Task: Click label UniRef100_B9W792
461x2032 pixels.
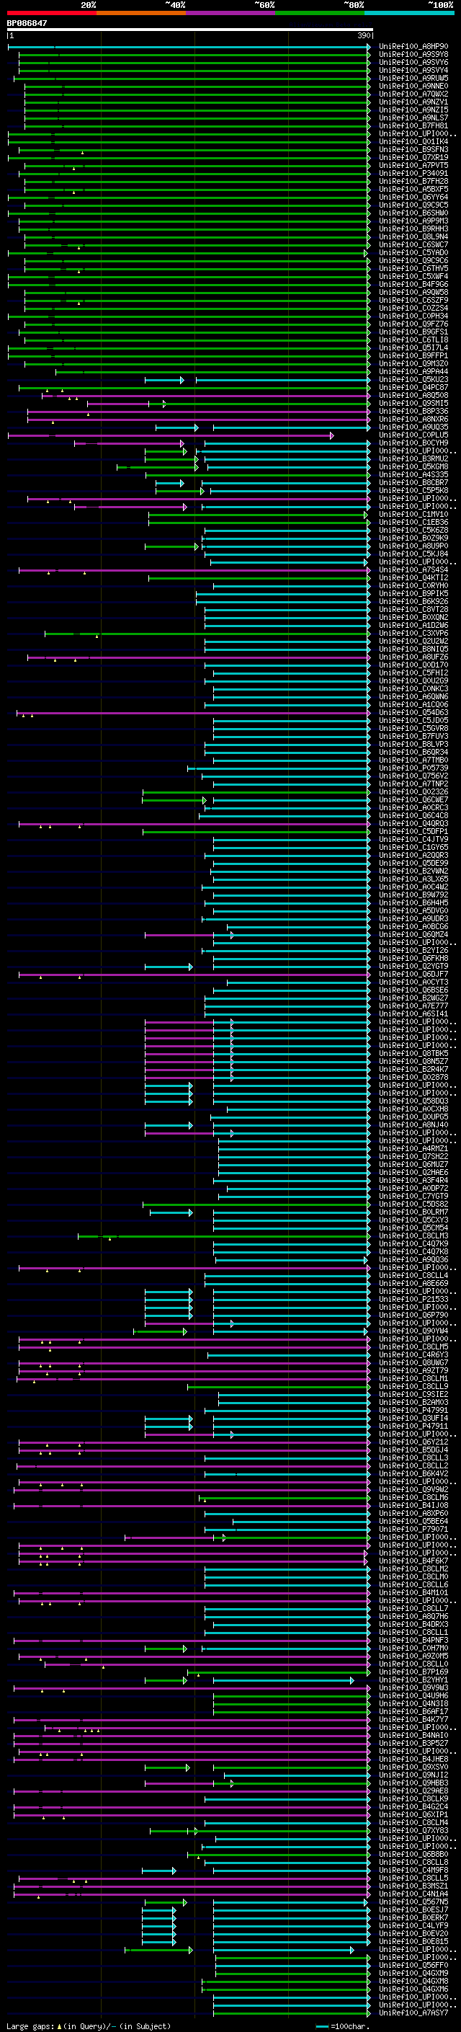Action: (x=413, y=895)
